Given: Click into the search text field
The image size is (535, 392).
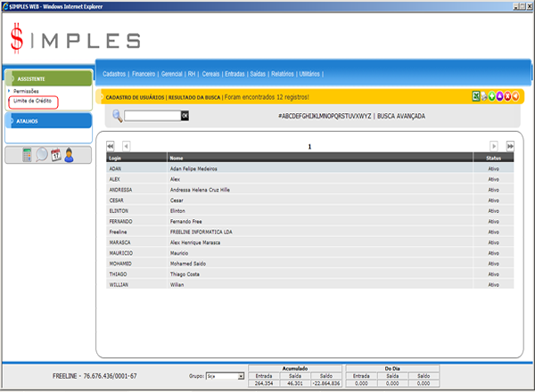Looking at the screenshot, I should point(152,116).
